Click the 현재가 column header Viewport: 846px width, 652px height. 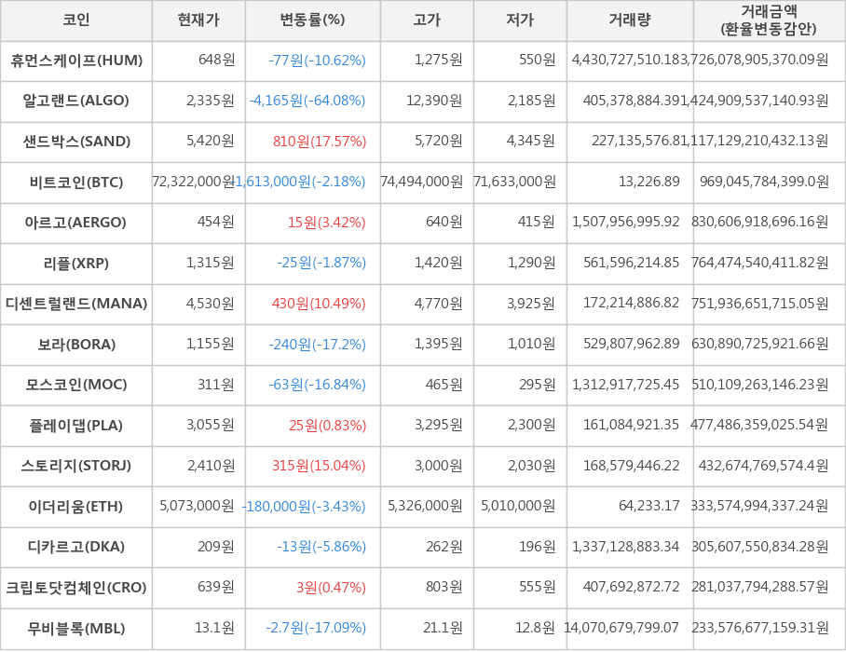coord(198,21)
